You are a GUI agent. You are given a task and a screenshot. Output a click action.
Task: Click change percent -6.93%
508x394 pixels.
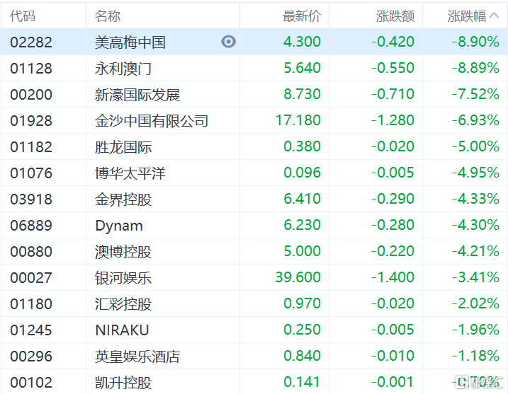coord(475,120)
